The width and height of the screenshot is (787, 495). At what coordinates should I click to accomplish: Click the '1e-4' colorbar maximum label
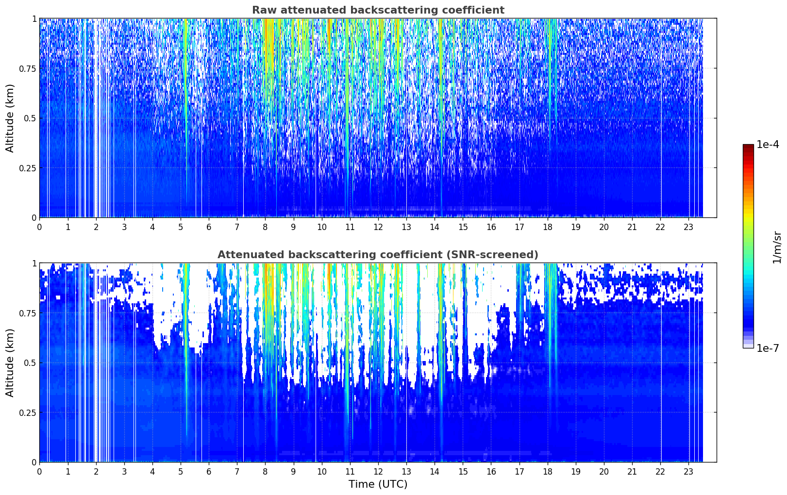[768, 145]
